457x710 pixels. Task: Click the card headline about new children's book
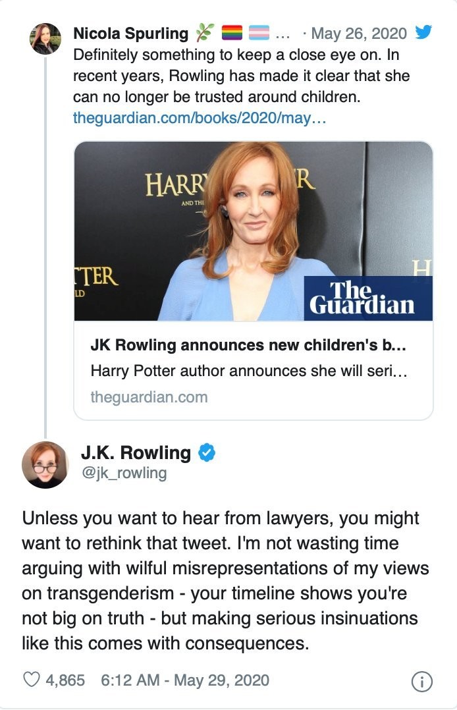coord(250,346)
